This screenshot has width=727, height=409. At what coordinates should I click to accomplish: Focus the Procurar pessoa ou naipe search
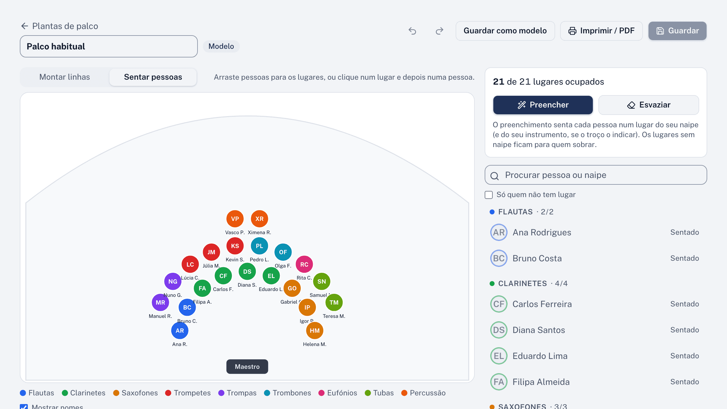[596, 175]
